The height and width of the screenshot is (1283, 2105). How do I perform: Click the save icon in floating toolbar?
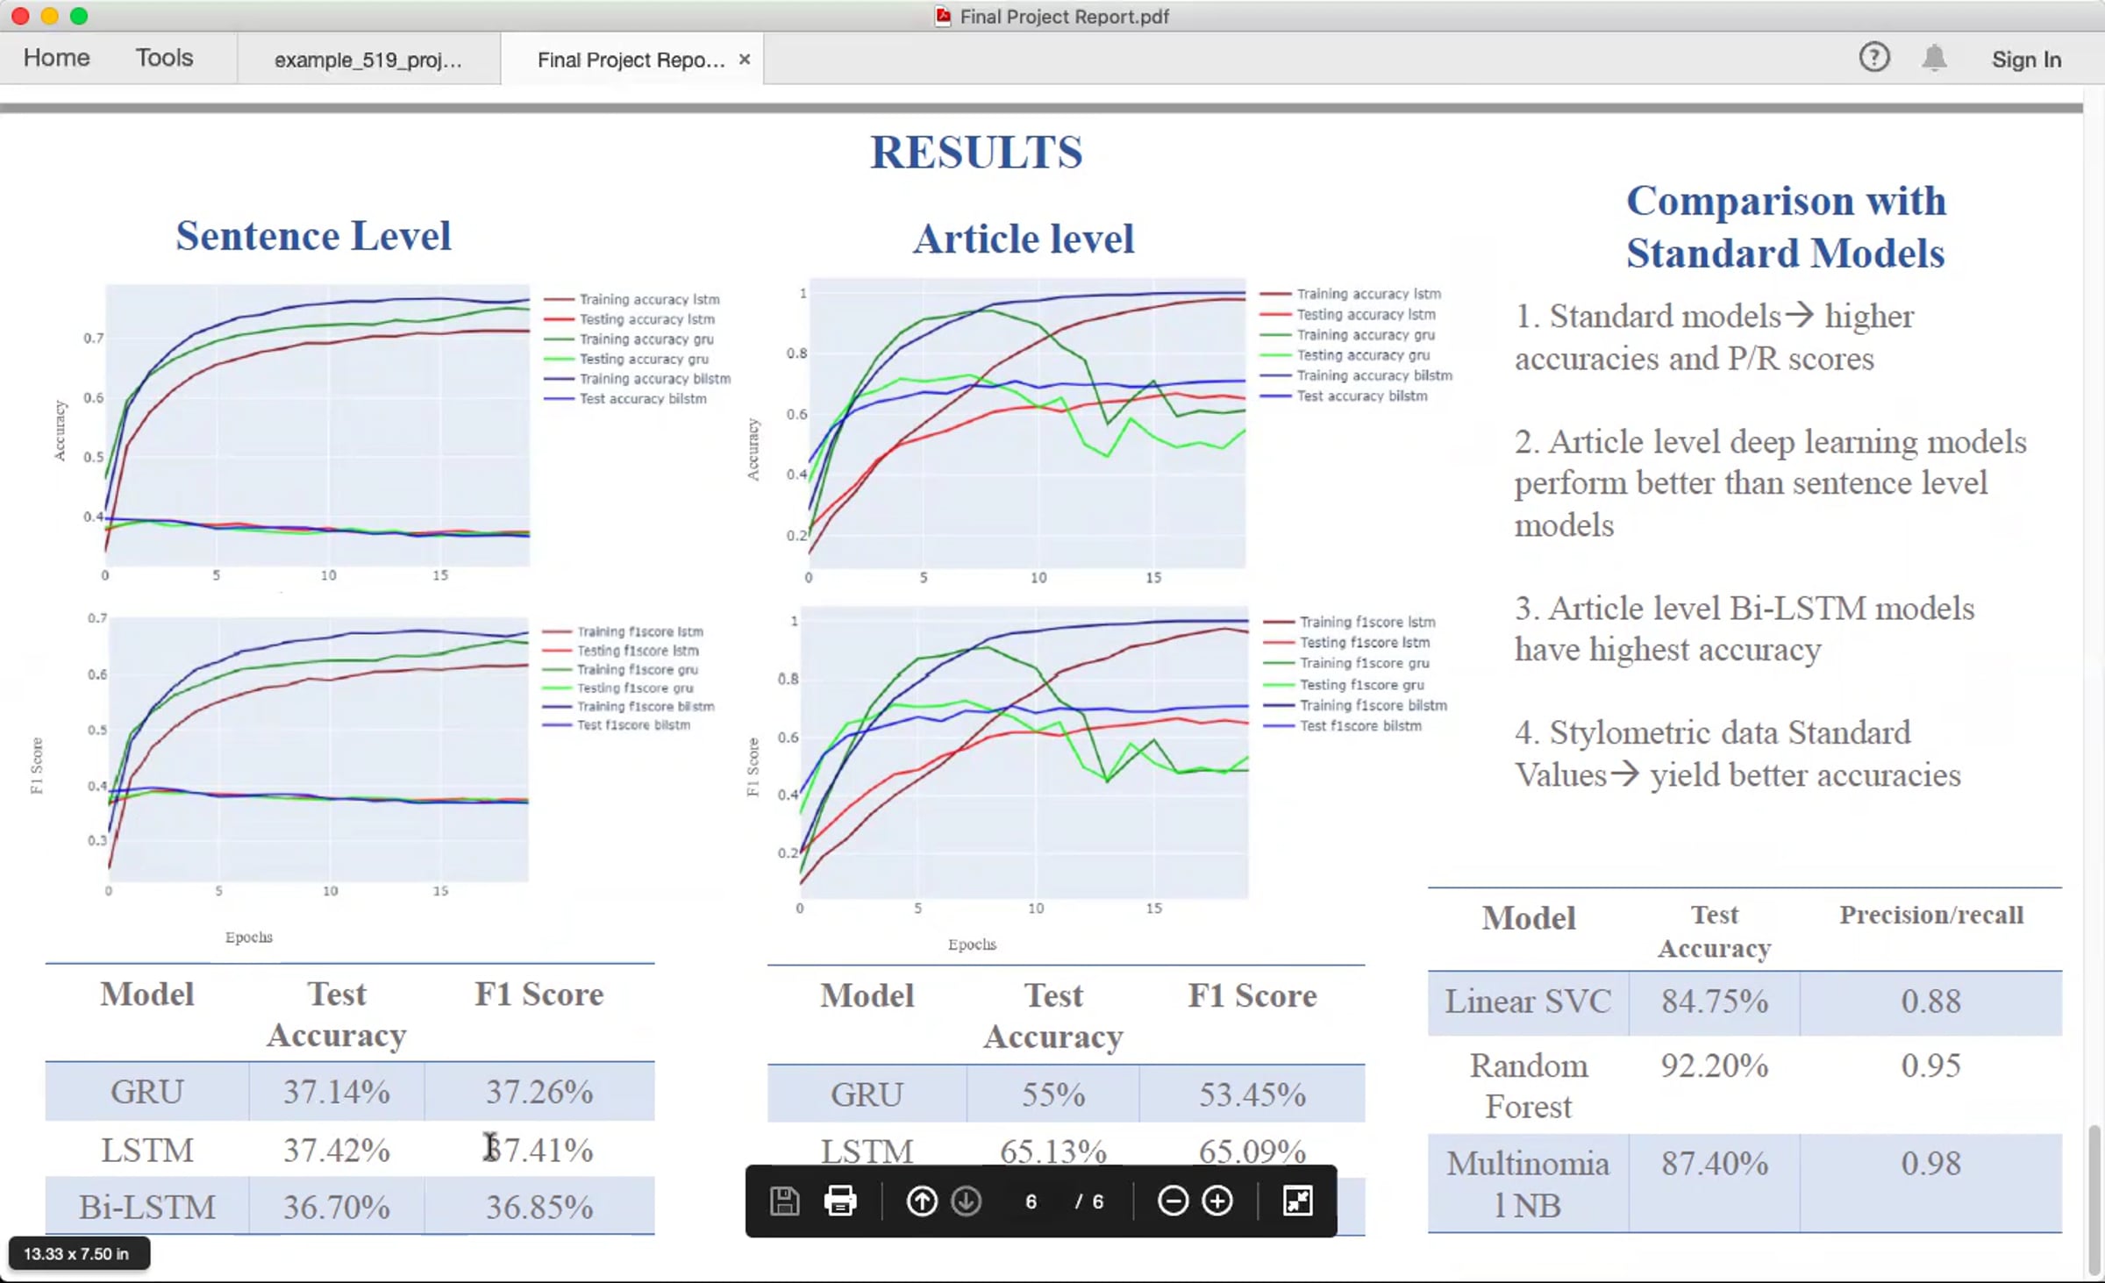pyautogui.click(x=784, y=1201)
